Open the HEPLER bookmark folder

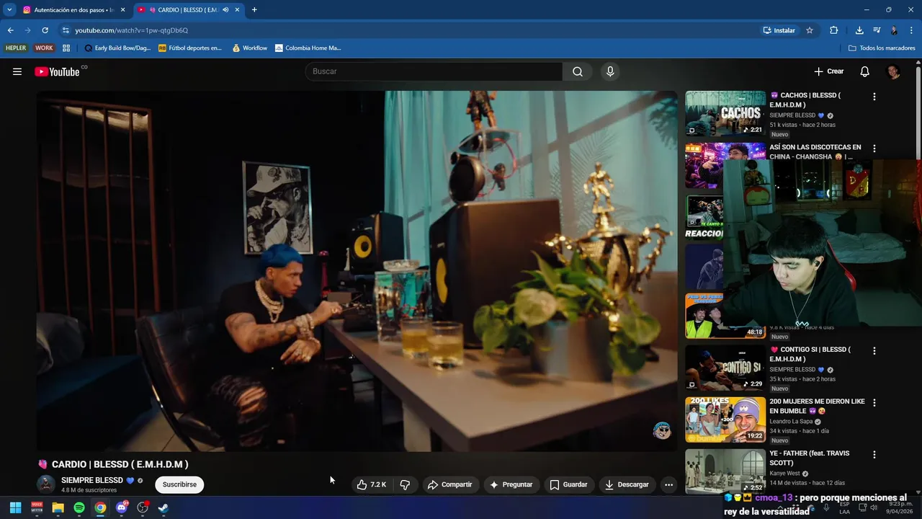click(16, 48)
